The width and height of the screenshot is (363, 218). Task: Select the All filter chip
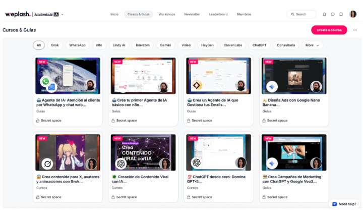click(x=38, y=45)
